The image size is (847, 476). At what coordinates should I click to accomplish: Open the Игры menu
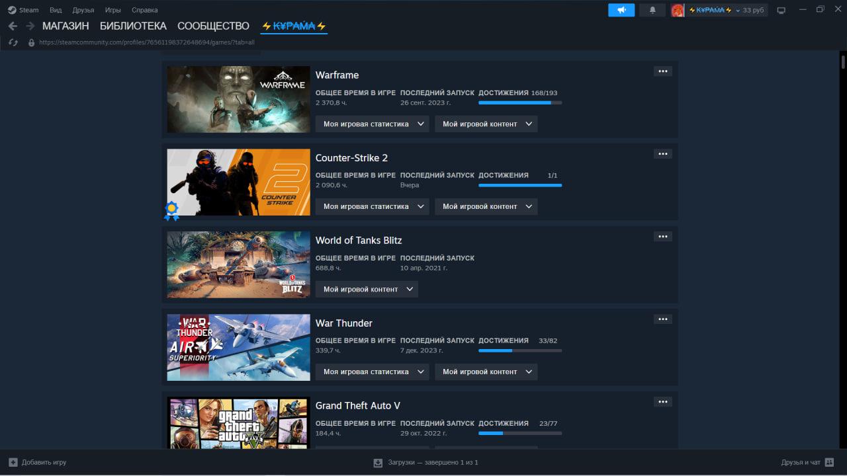click(x=112, y=10)
